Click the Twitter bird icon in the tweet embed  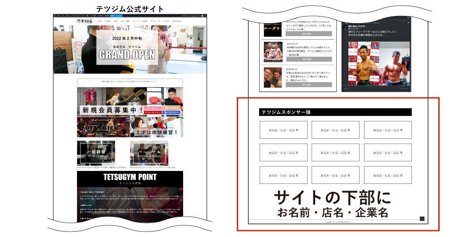(408, 22)
